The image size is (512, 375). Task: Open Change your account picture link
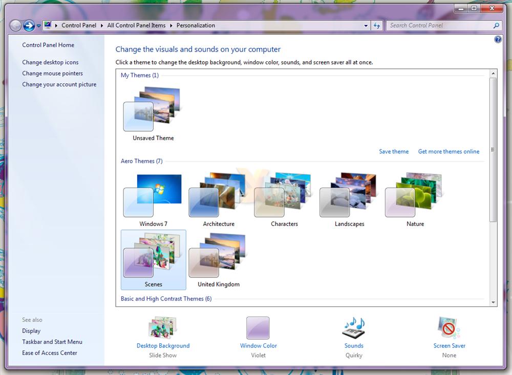tap(59, 84)
